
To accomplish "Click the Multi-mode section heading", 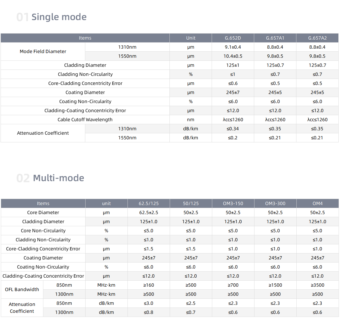I will [x=58, y=178].
